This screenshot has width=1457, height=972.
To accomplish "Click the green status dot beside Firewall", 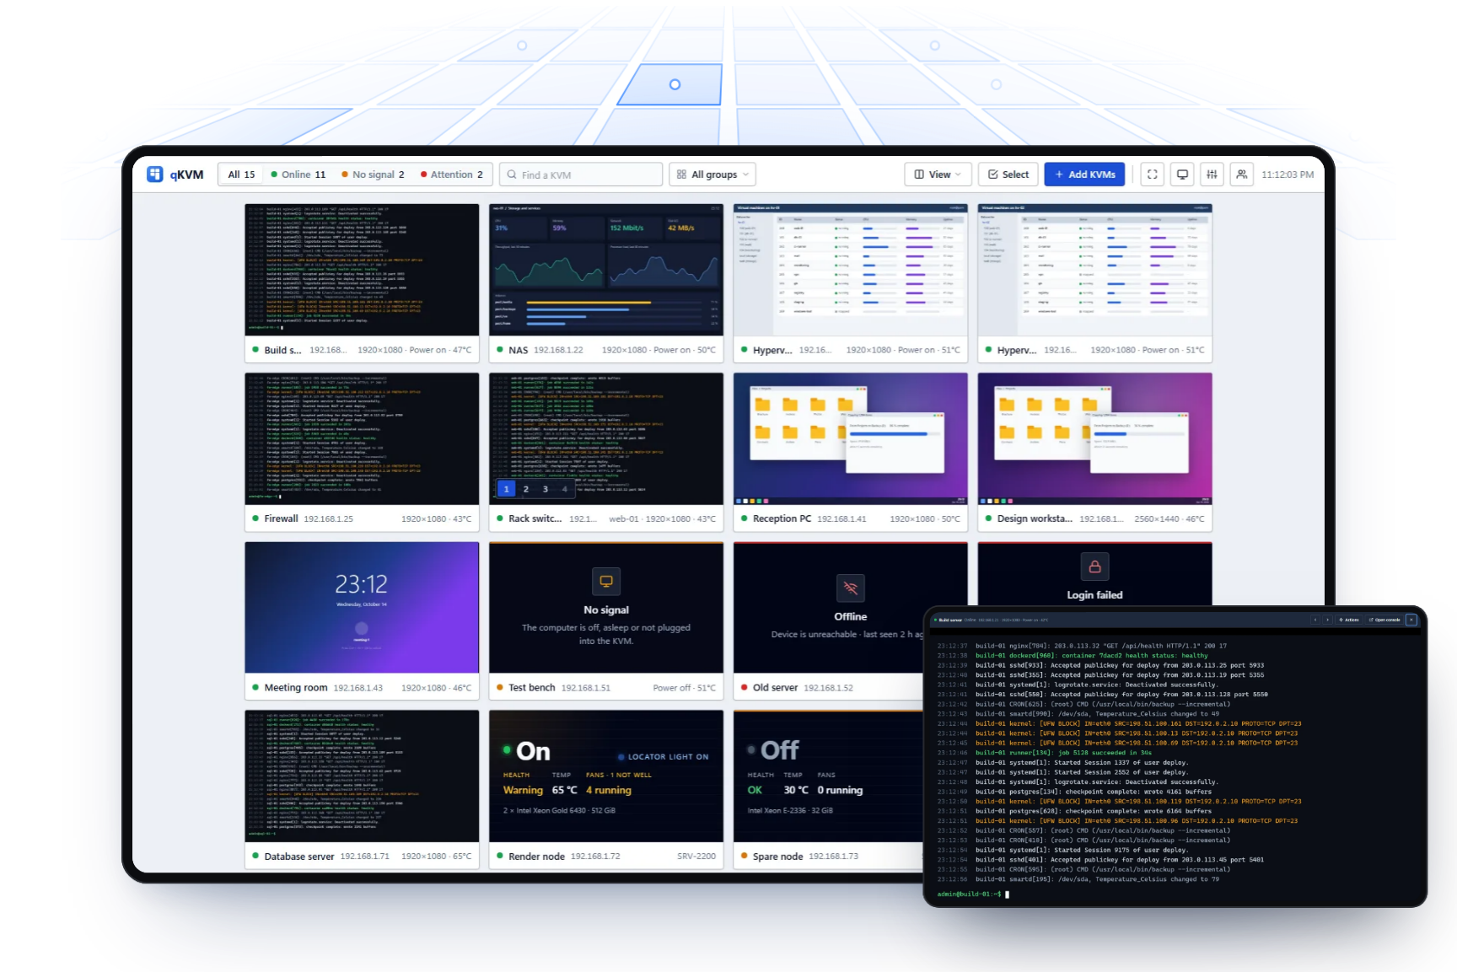I will click(255, 518).
